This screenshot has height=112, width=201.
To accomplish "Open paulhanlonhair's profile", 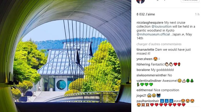I will coord(148,101).
